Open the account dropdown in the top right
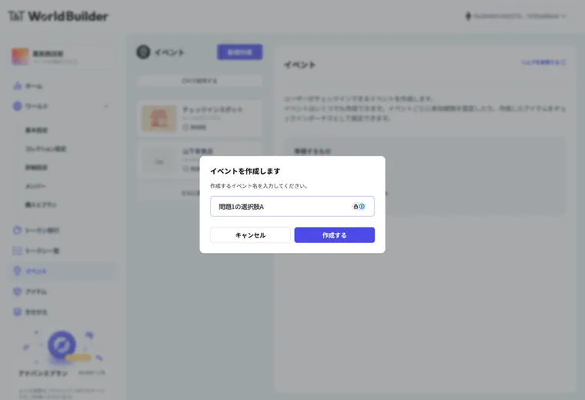585x400 pixels. pyautogui.click(x=516, y=16)
